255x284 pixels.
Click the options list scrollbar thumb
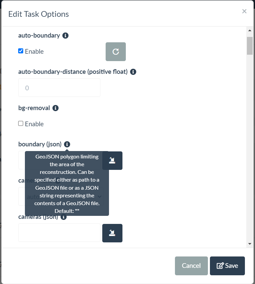click(x=250, y=45)
